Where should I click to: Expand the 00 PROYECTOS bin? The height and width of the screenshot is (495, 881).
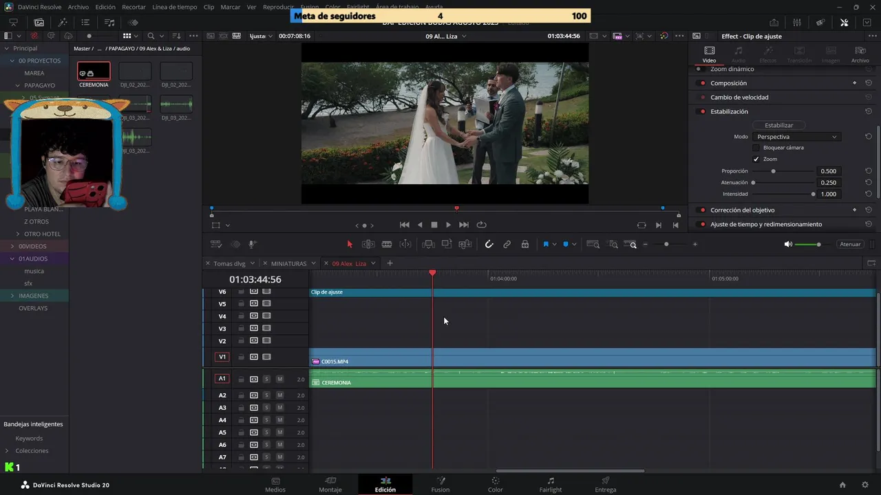[x=12, y=60]
